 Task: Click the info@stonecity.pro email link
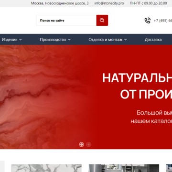[x=109, y=3]
